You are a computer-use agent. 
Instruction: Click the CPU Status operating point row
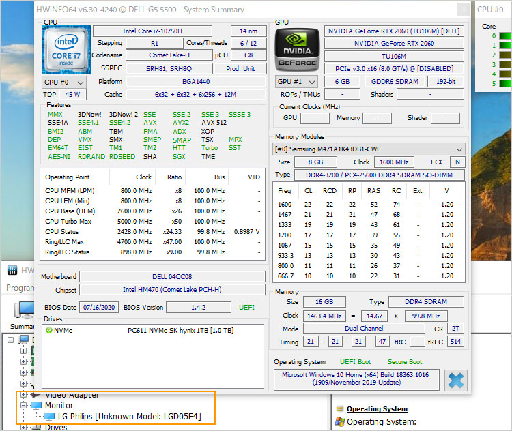[x=152, y=232]
